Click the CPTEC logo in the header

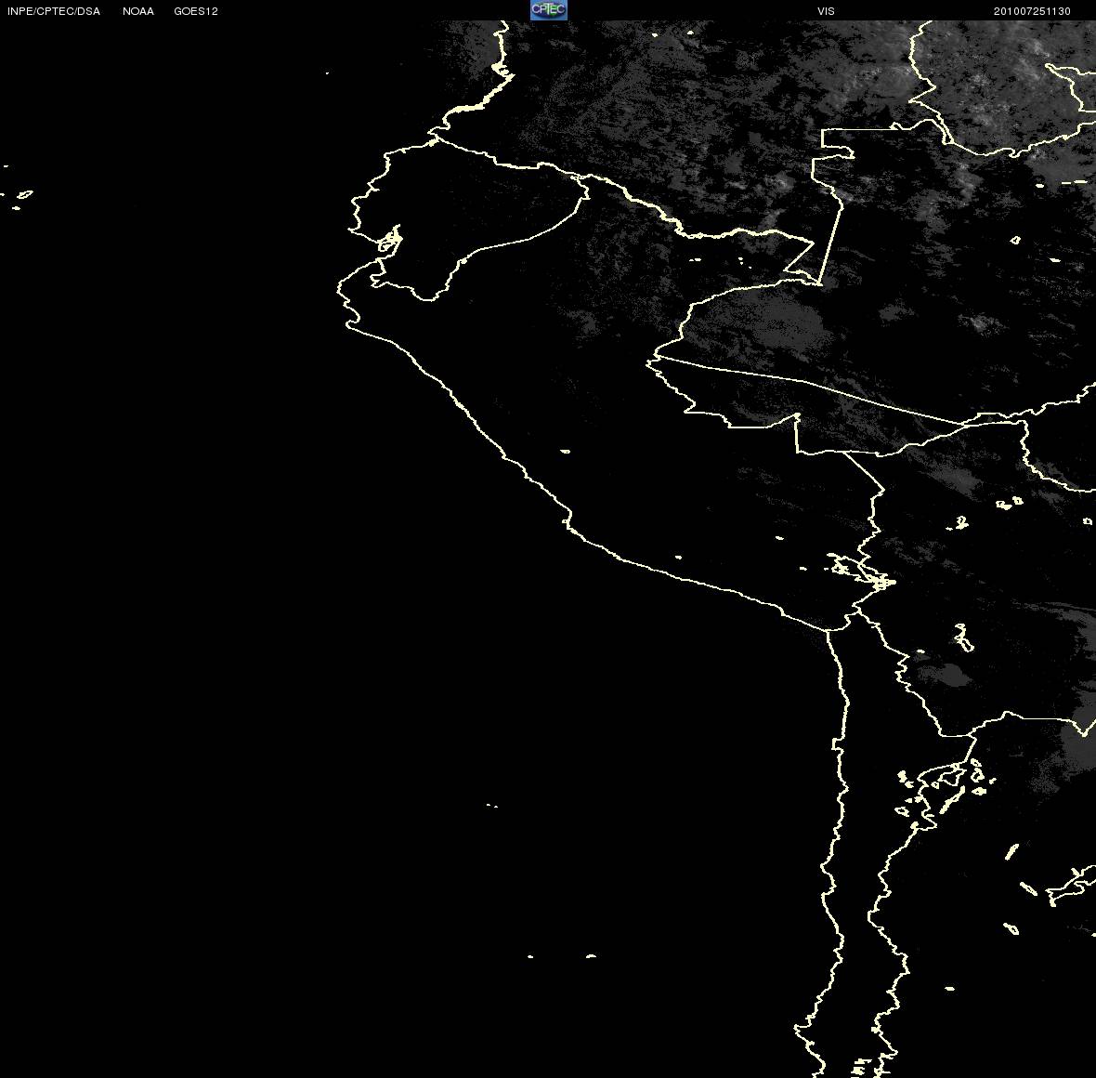pos(549,10)
